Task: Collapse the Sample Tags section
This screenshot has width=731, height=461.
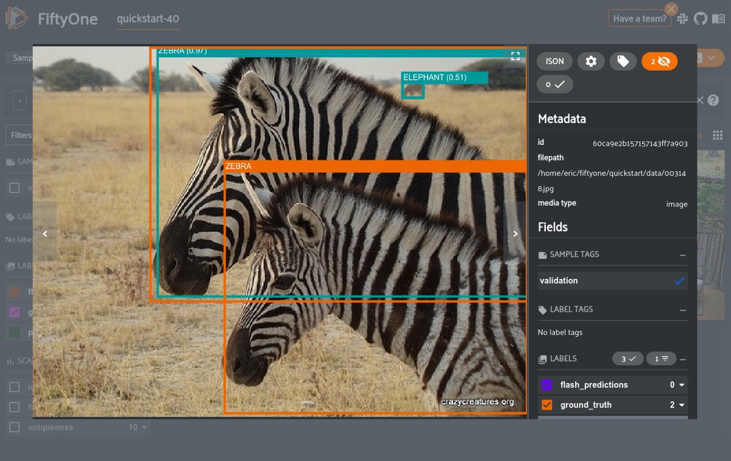Action: coord(683,255)
